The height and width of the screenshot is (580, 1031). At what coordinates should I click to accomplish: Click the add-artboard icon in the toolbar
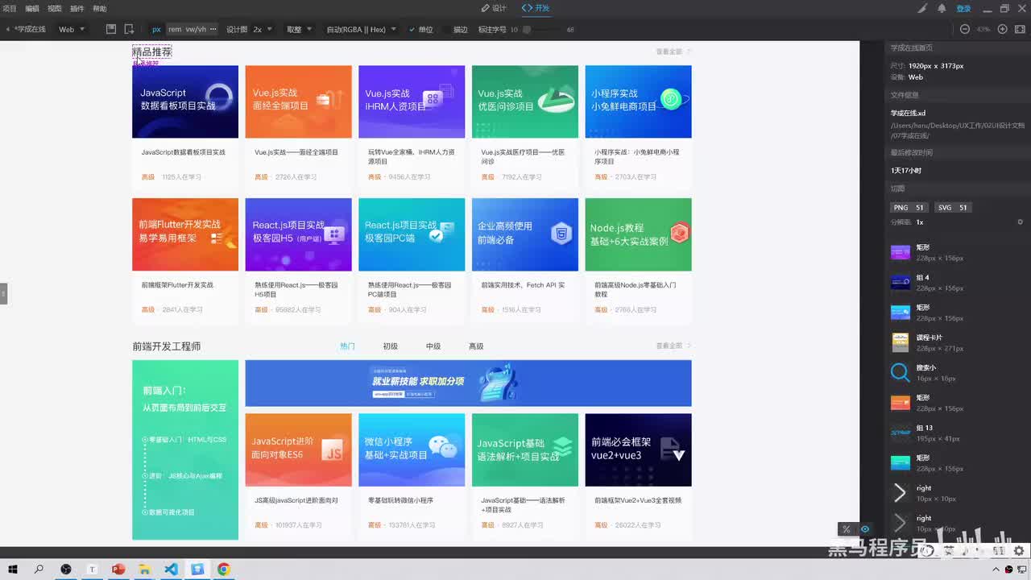point(128,29)
